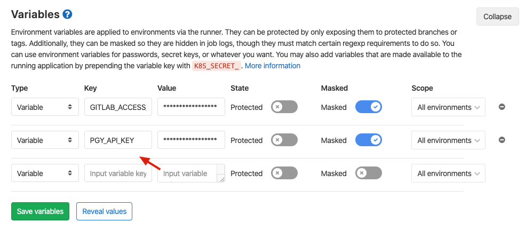Image resolution: width=525 pixels, height=230 pixels.
Task: Turn off Masked for PGY_API_KEY
Action: click(368, 140)
